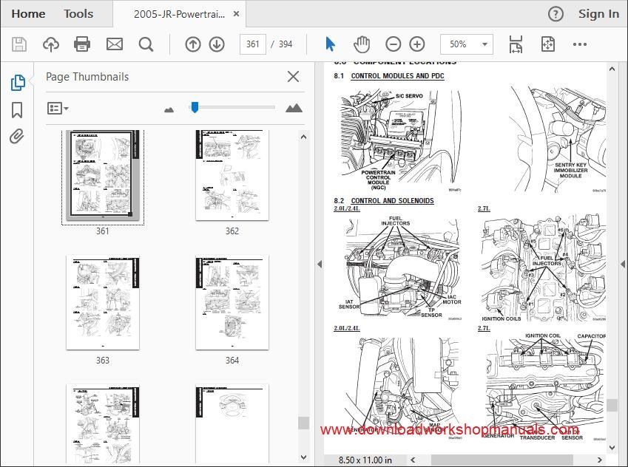Toggle the Page Thumbnails panel icon
The width and height of the screenshot is (628, 467).
pos(18,83)
